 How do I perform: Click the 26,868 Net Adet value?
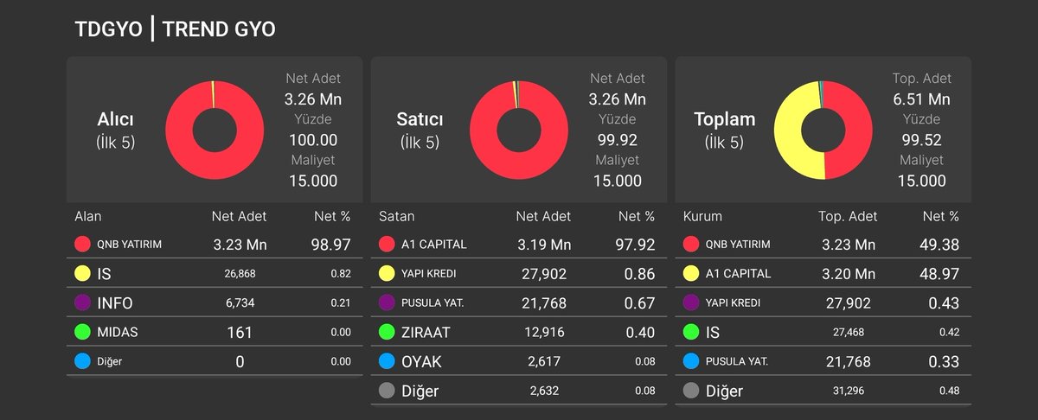240,274
